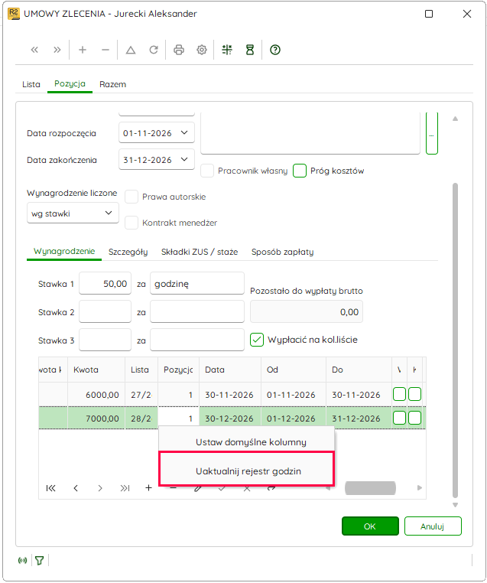Toggle the second checkbox in the 7000,00 row
487x583 pixels.
414,418
